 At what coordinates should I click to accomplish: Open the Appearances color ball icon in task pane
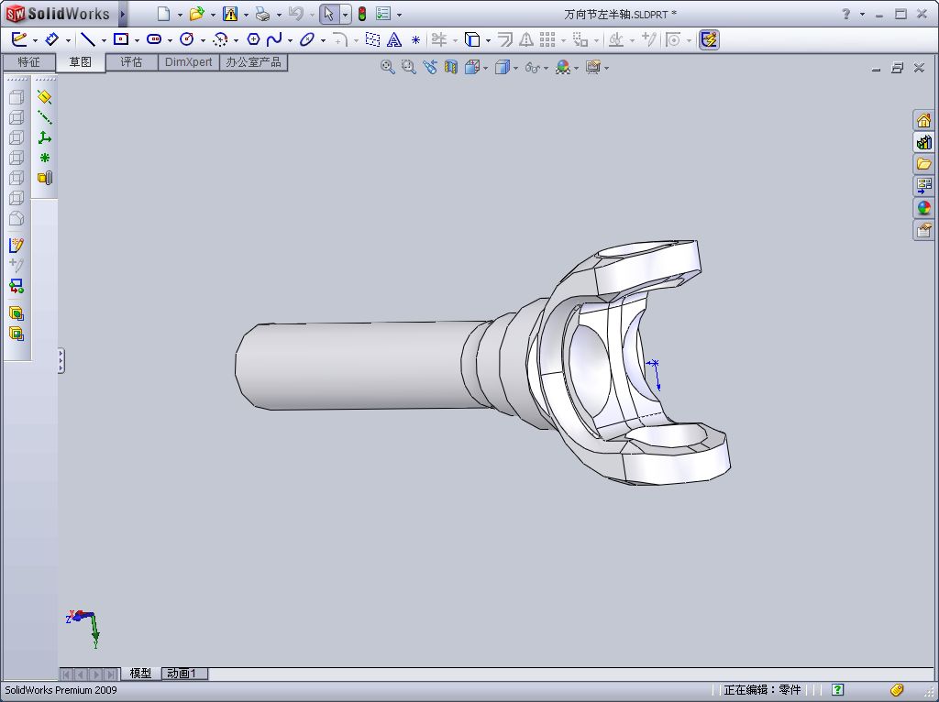pyautogui.click(x=923, y=208)
